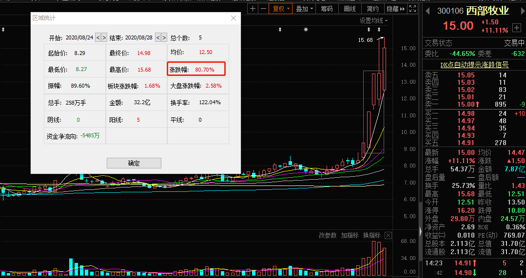This screenshot has width=526, height=278.
Task: Click the 交易状态 交易中 status row
Action: 474,43
